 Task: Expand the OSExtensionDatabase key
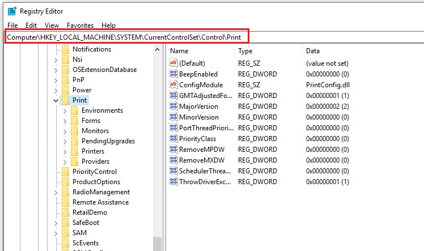56,70
